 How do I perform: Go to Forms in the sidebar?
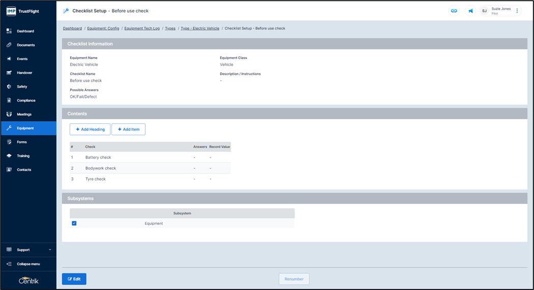click(x=22, y=142)
